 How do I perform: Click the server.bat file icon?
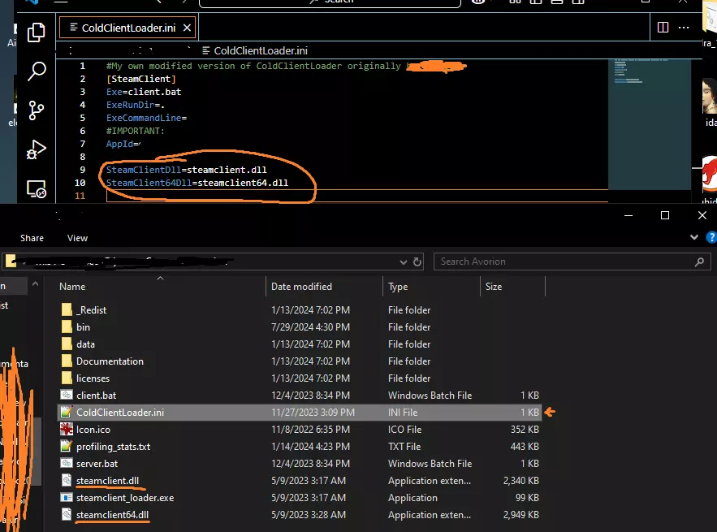67,463
